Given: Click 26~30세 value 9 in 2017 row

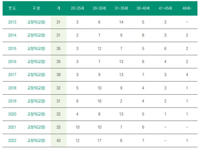Looking at the screenshot, I should pyautogui.click(x=99, y=75).
